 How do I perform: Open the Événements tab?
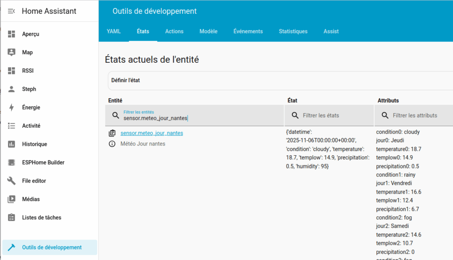pyautogui.click(x=248, y=31)
